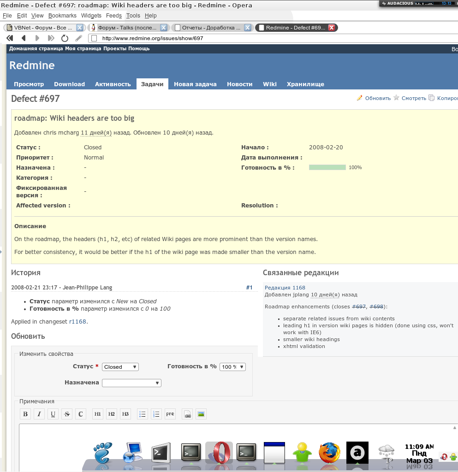Click the history note #1 link
The width and height of the screenshot is (458, 472).
click(x=250, y=288)
